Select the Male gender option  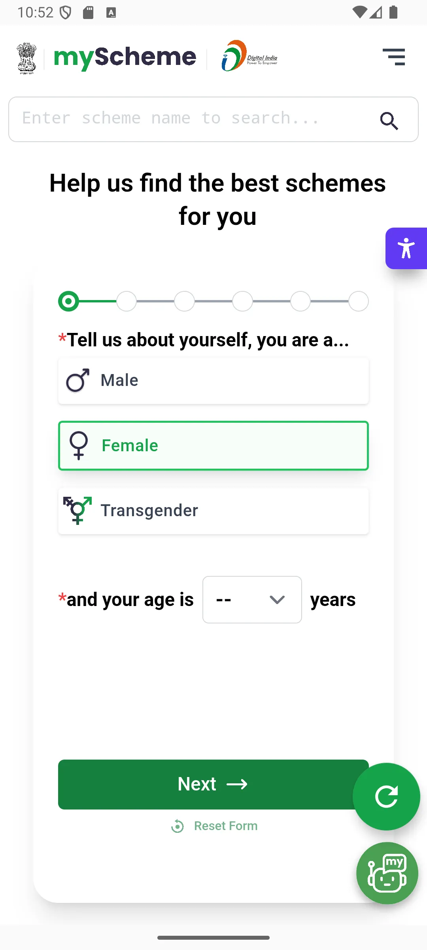pos(213,380)
